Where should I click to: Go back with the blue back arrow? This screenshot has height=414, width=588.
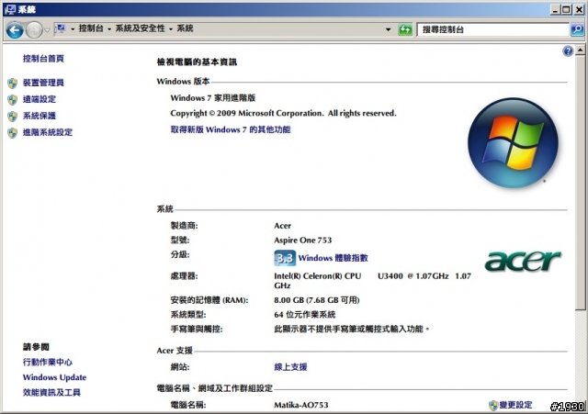point(15,30)
